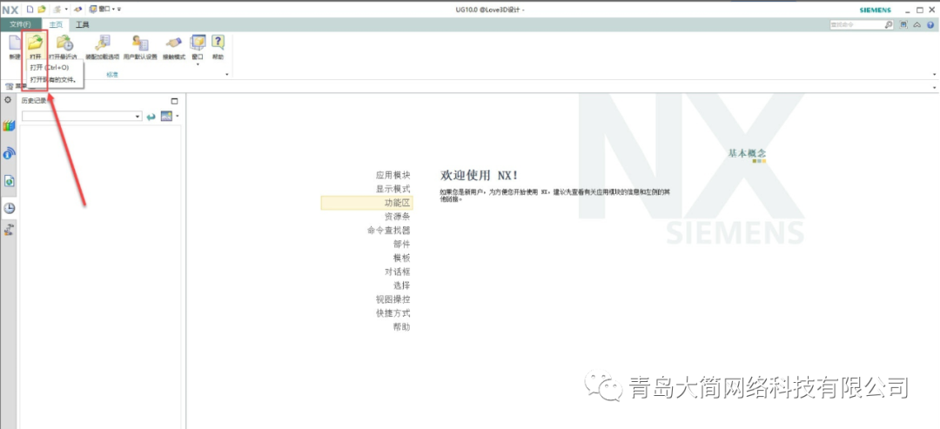Screen dimensions: 940x429
Task: Click the Open folder icon in the quick access toolbar
Action: 42,10
